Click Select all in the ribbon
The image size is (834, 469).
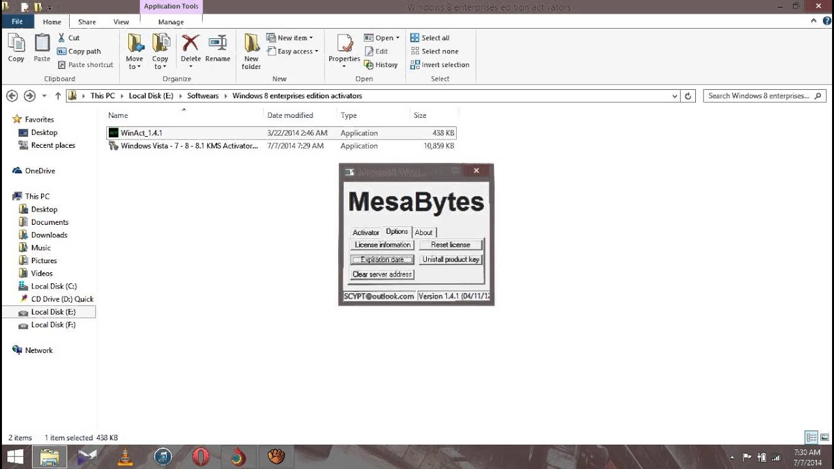pos(430,38)
